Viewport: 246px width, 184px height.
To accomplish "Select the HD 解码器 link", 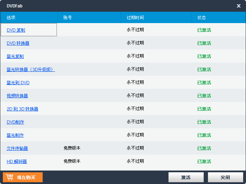I will pyautogui.click(x=17, y=162).
